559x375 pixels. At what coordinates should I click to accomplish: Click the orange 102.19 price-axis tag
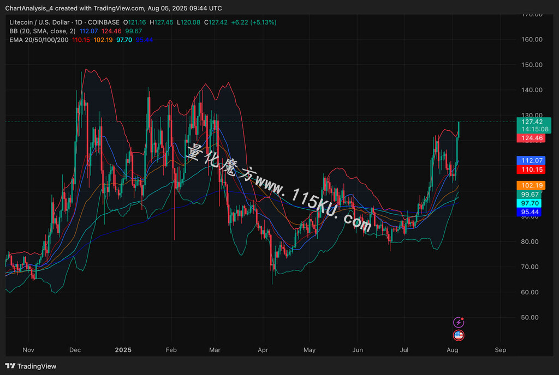click(x=531, y=185)
